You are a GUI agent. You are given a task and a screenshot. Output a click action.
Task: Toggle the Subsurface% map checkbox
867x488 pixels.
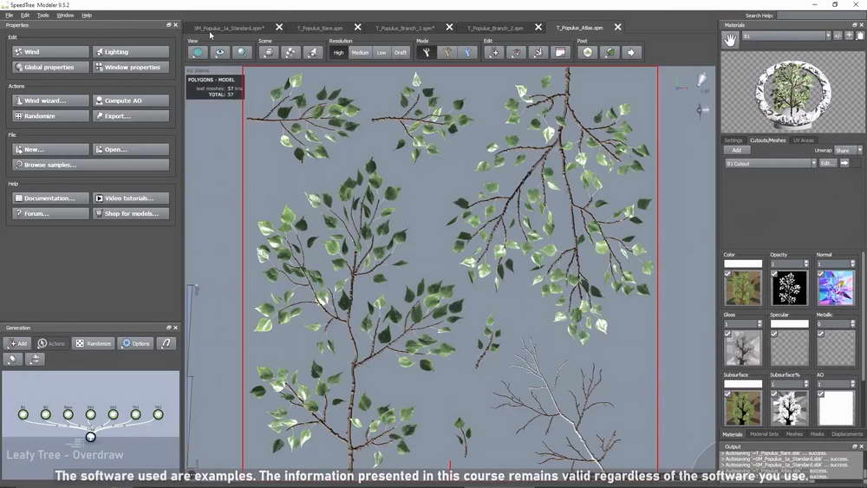(x=774, y=394)
